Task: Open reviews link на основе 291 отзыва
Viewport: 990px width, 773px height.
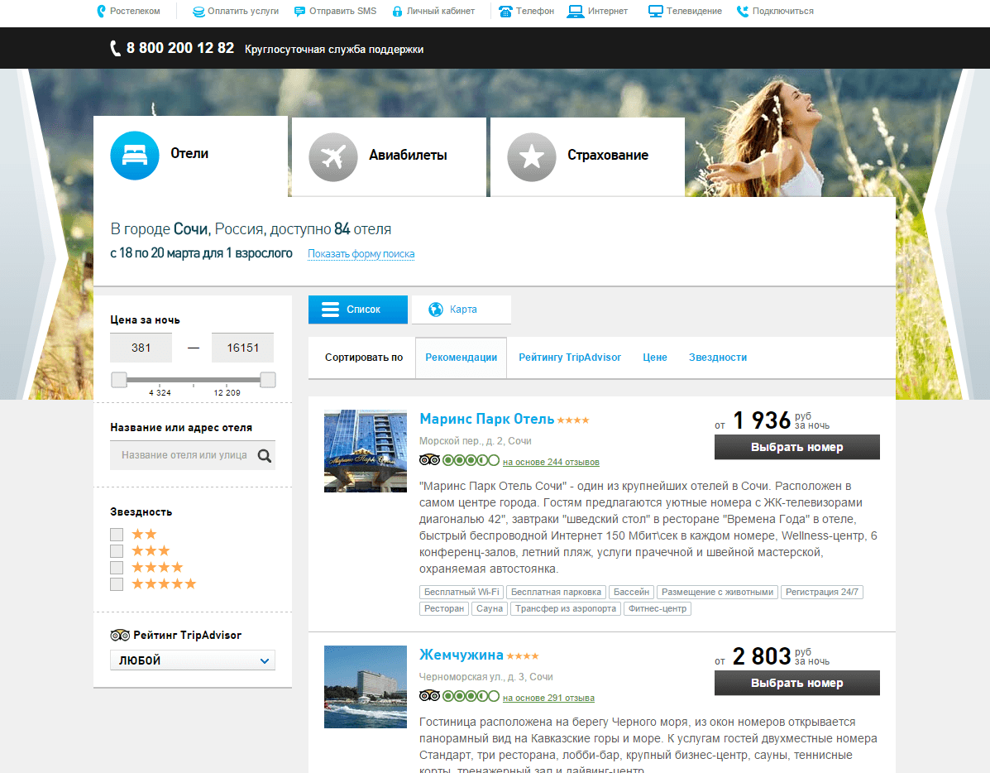Action: point(548,698)
